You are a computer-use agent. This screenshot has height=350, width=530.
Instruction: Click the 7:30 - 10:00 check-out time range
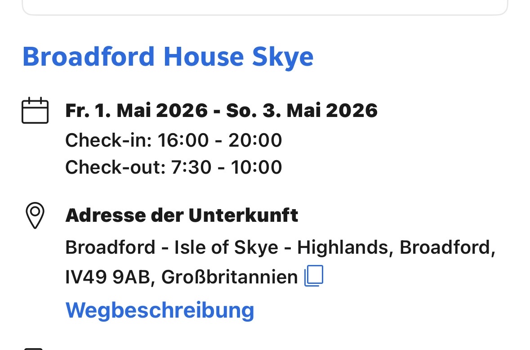pyautogui.click(x=227, y=167)
